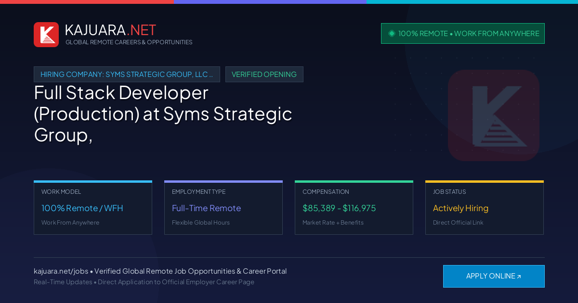Click the 'Direct Official Link' text
This screenshot has height=303, width=578.
tap(458, 223)
